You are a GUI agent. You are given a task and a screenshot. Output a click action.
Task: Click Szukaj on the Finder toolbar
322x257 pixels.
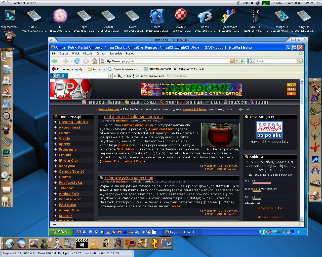pos(124,76)
